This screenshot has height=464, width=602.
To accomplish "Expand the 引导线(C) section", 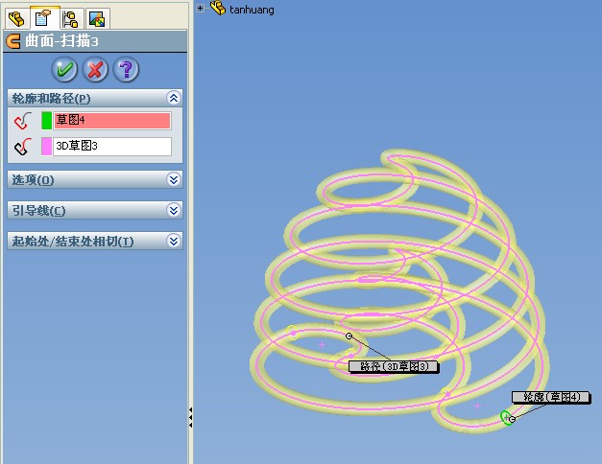I will (174, 210).
